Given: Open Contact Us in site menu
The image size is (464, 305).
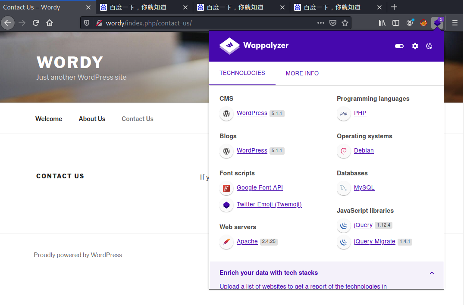Looking at the screenshot, I should coord(137,119).
